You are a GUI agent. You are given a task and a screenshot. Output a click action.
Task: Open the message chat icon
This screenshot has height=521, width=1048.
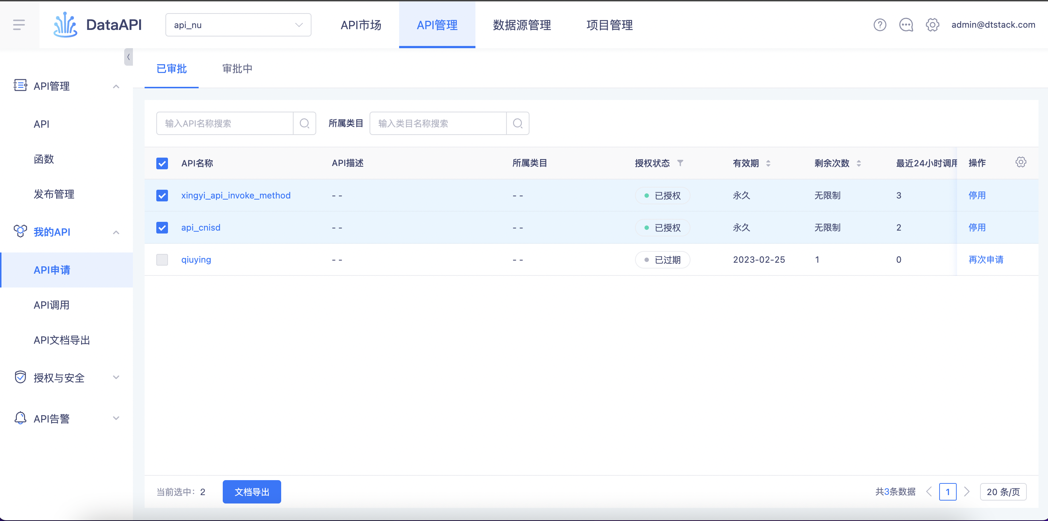(906, 25)
